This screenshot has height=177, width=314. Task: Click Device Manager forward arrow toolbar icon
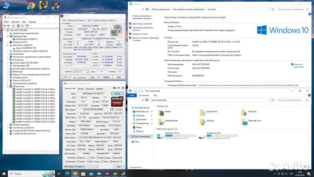pos(8,26)
